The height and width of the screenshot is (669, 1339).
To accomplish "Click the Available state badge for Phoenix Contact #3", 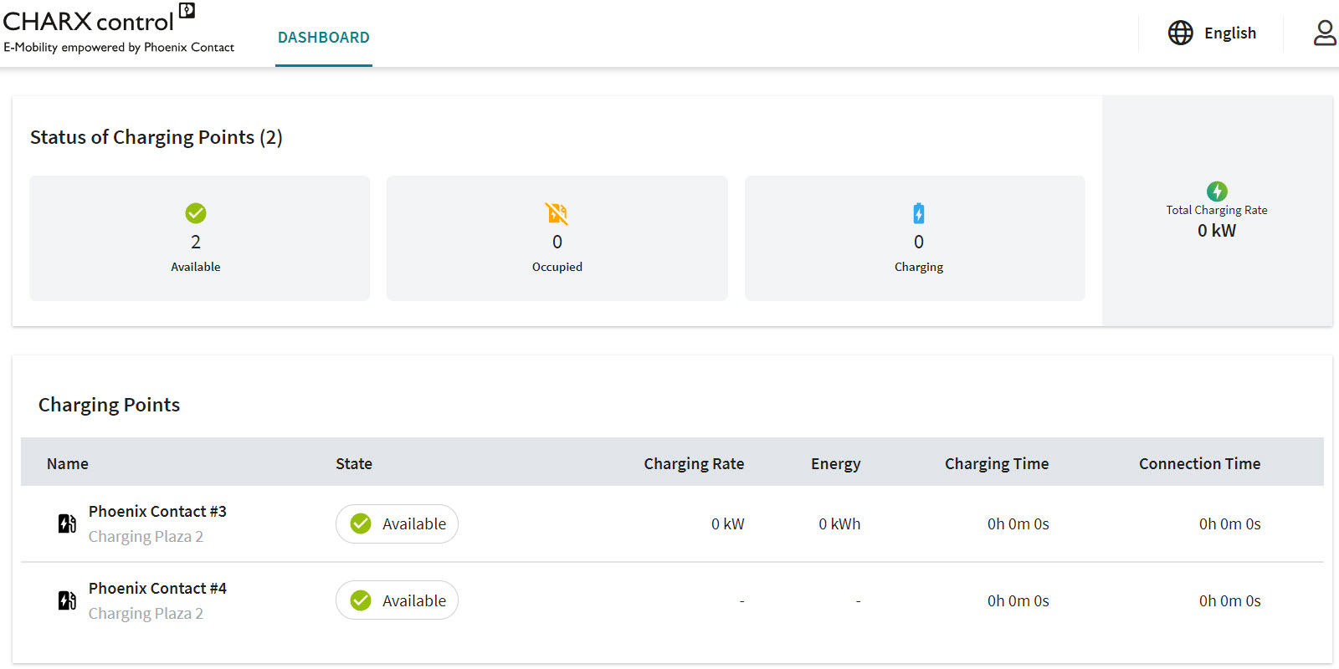I will 397,524.
